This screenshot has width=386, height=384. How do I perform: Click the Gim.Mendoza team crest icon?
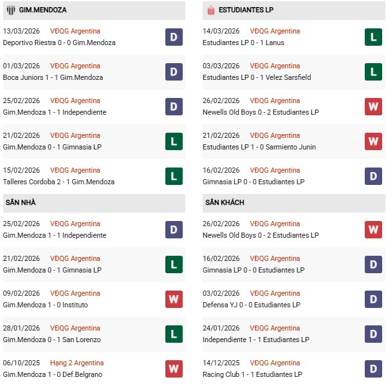point(11,10)
